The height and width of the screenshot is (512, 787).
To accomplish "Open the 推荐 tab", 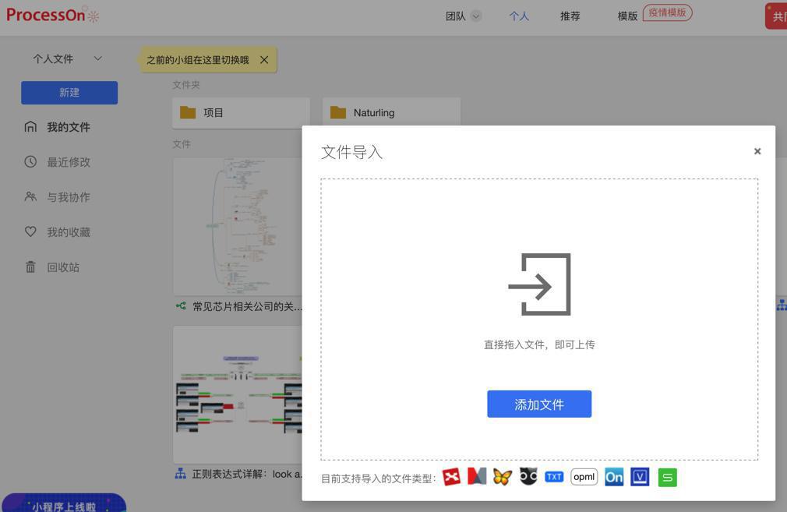I will [570, 16].
